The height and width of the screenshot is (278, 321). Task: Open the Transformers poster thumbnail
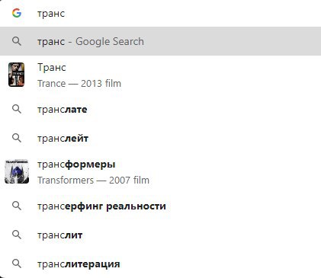coord(17,171)
